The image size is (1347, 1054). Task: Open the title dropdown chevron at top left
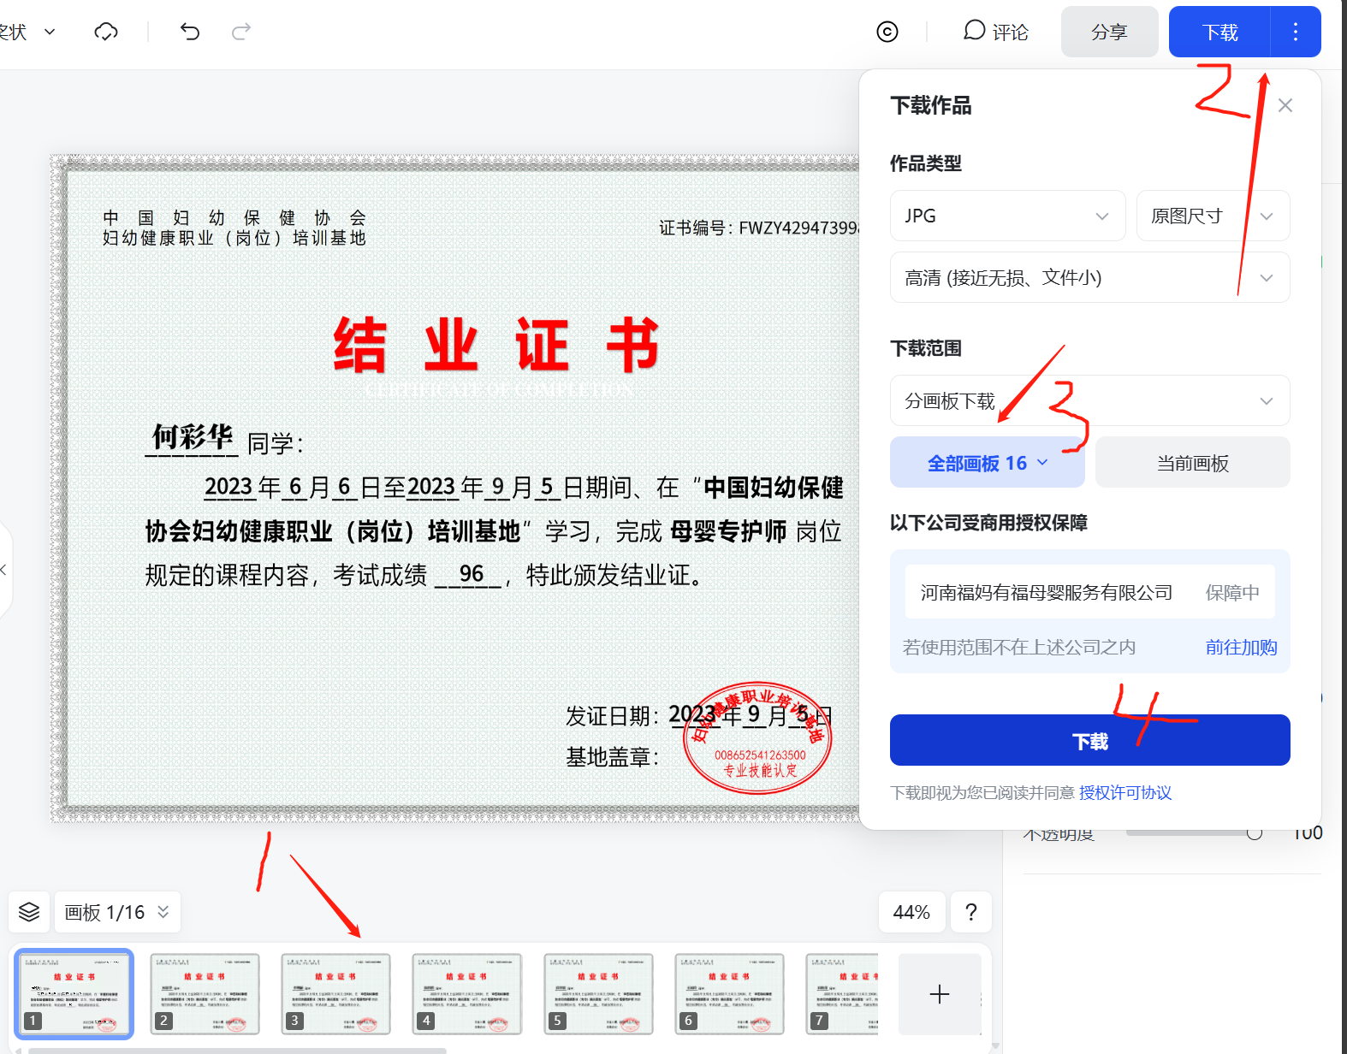pos(50,32)
